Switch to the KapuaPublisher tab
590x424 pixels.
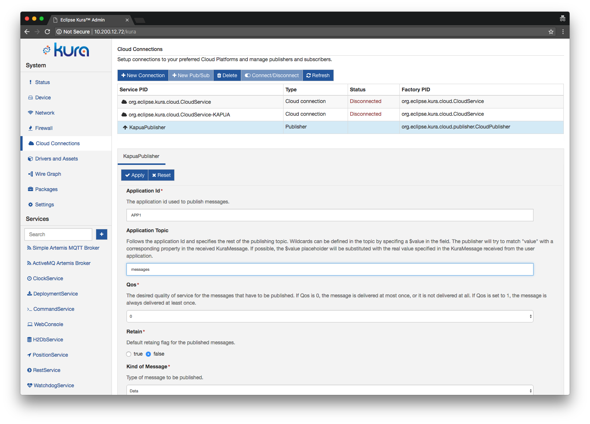pos(141,156)
